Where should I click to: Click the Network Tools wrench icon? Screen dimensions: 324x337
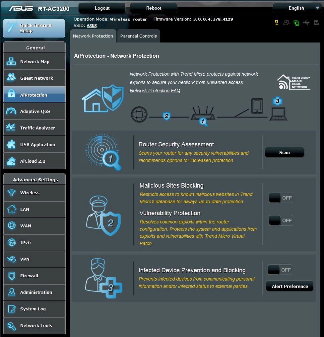pyautogui.click(x=12, y=326)
